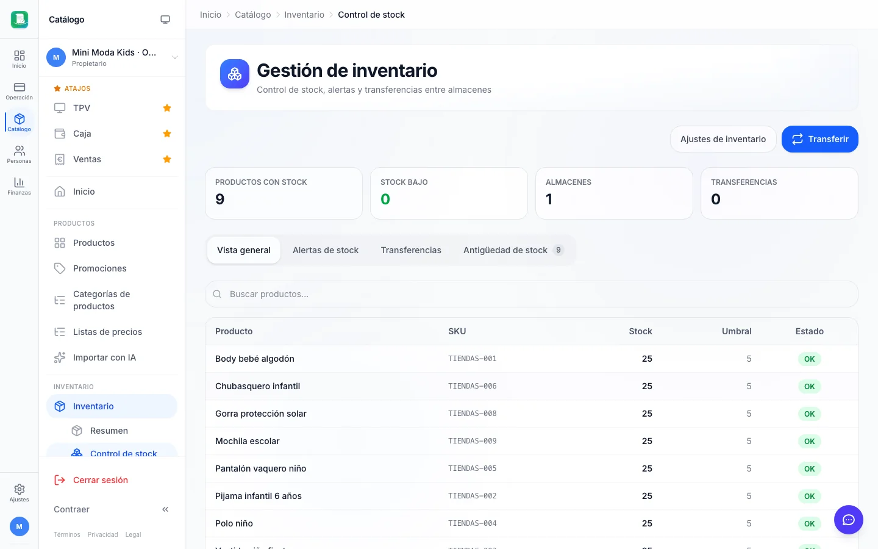Open Importar con IA
Viewport: 878px width, 549px height.
tap(112, 357)
